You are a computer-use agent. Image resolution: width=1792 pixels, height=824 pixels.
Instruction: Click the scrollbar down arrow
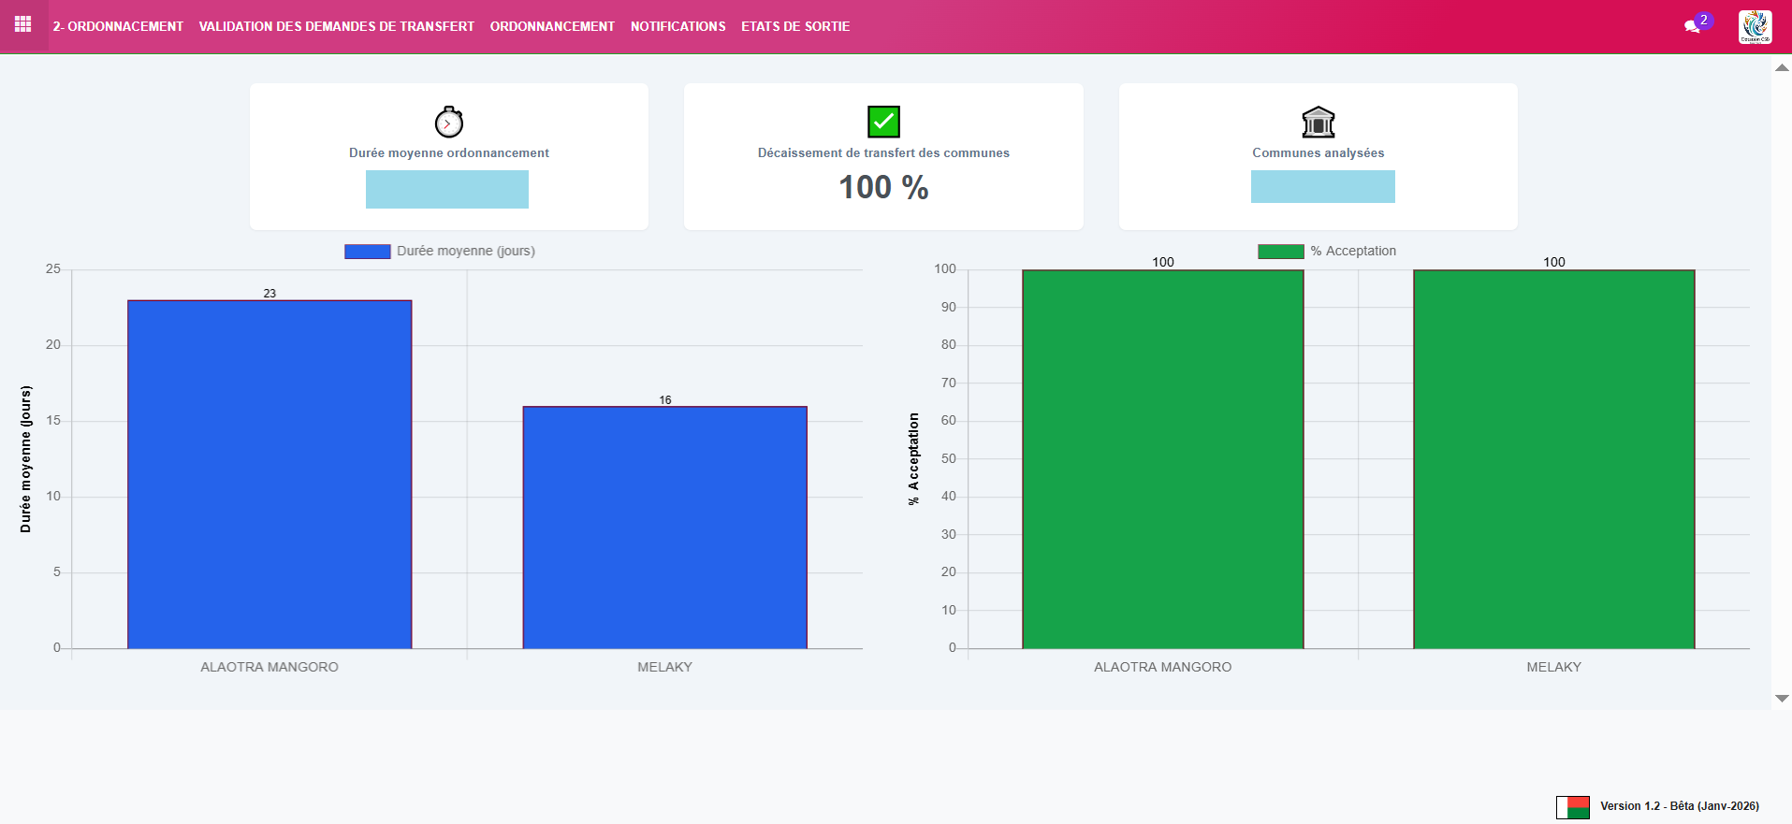pos(1782,699)
